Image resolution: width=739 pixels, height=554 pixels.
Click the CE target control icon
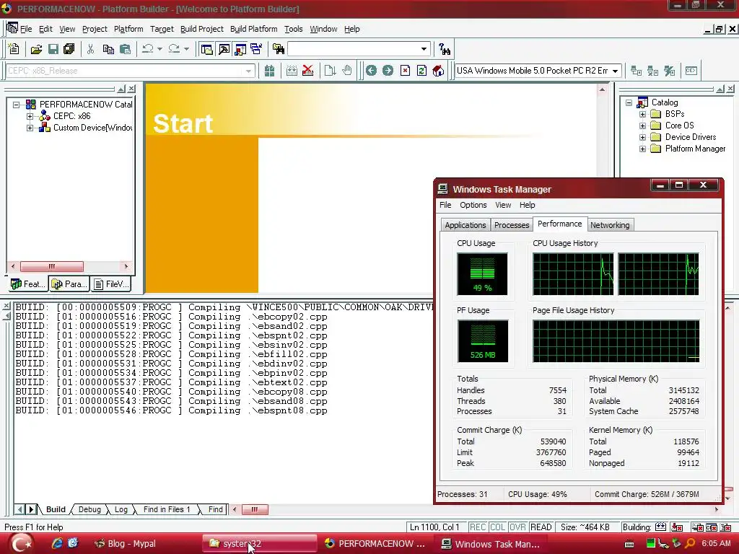[691, 71]
